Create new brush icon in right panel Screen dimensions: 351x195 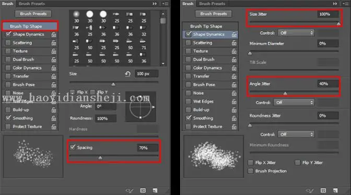(335, 190)
